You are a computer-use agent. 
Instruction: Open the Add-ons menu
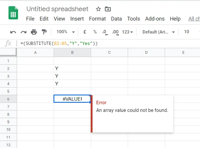point(155,19)
